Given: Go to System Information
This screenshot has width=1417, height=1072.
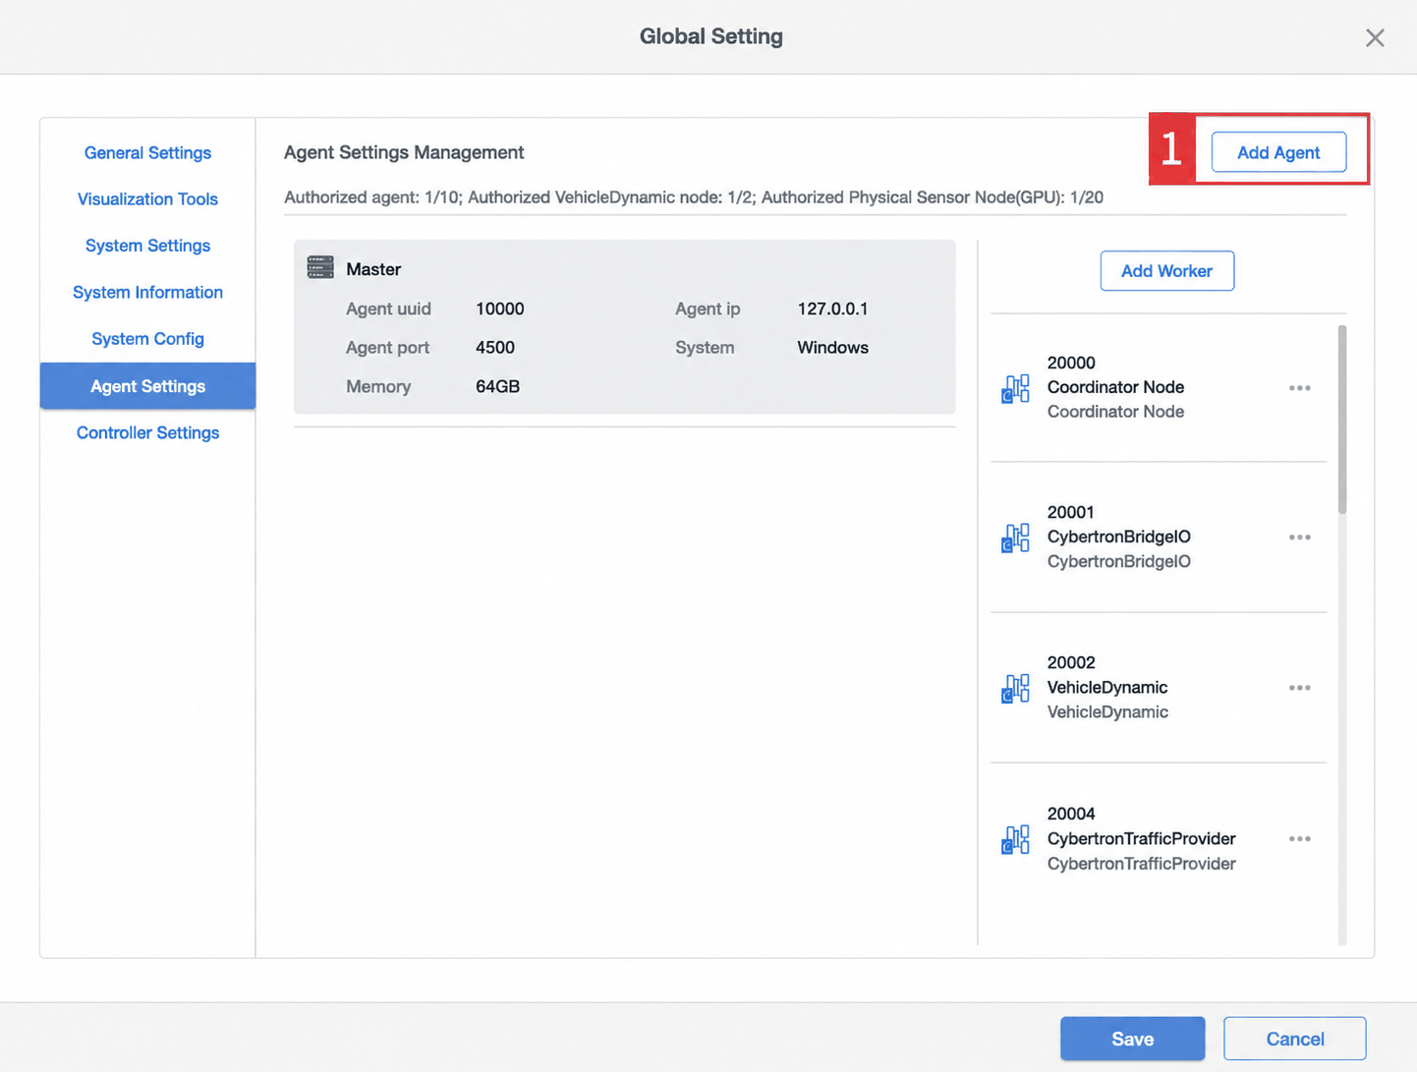Looking at the screenshot, I should click(147, 292).
